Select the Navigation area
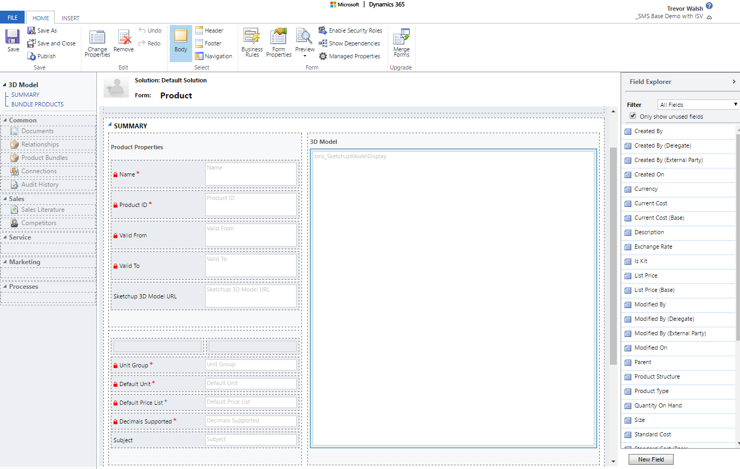740x469 pixels. [x=214, y=56]
